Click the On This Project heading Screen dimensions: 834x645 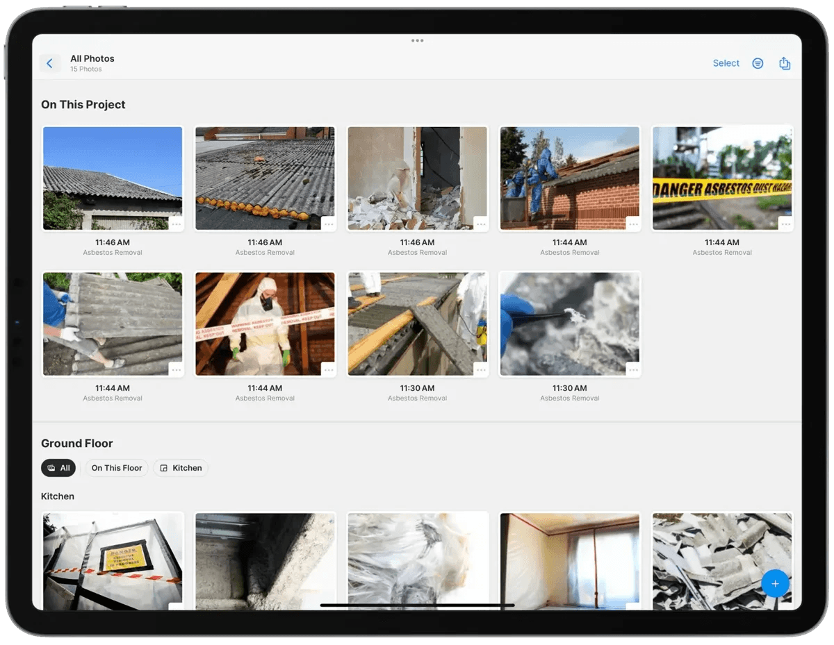(x=83, y=105)
